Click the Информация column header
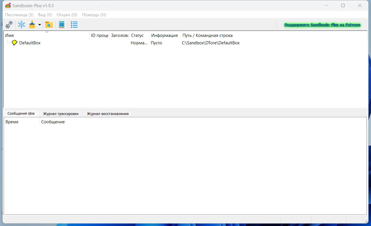371x226 pixels. tap(165, 35)
